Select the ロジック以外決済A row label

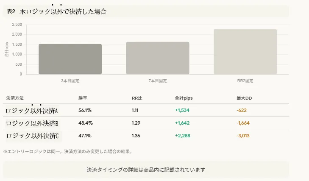point(32,111)
